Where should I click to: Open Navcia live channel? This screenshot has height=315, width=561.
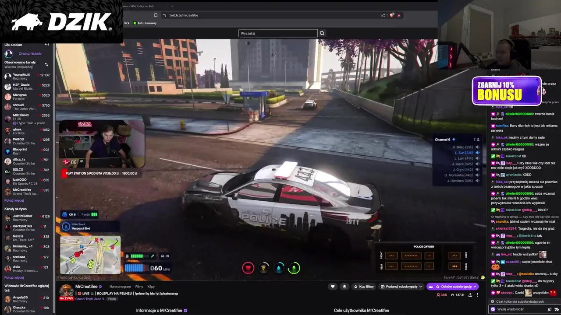point(27,238)
